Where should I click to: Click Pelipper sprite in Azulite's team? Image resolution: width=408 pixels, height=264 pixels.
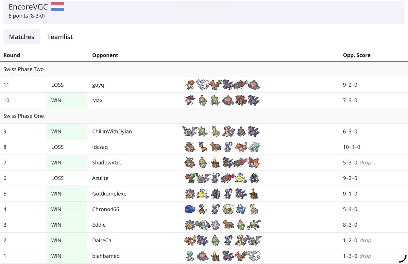[240, 178]
